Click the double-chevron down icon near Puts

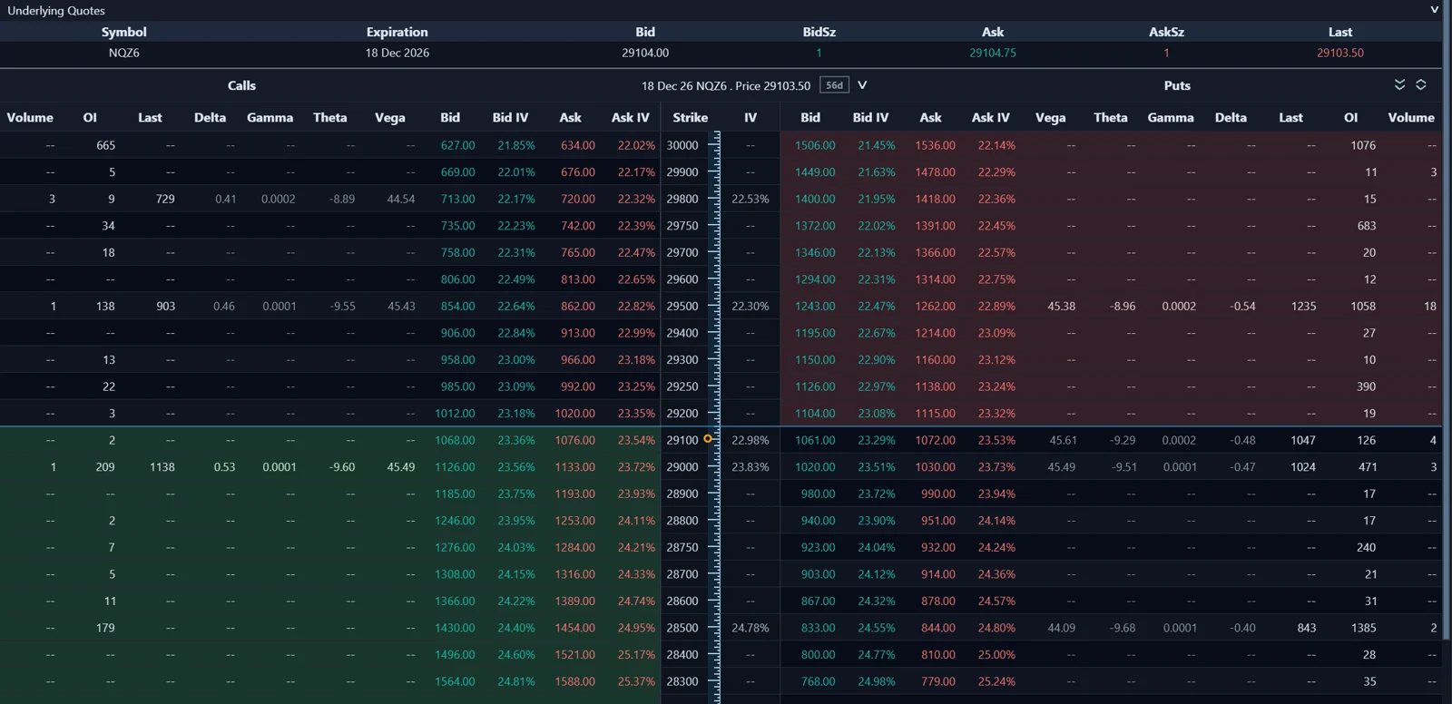pos(1399,84)
